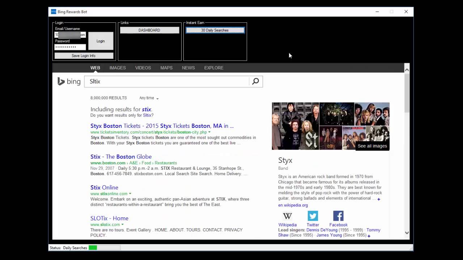Screen dimensions: 463x260
Task: Open the Dennis DeYoung link
Action: [x=322, y=230]
